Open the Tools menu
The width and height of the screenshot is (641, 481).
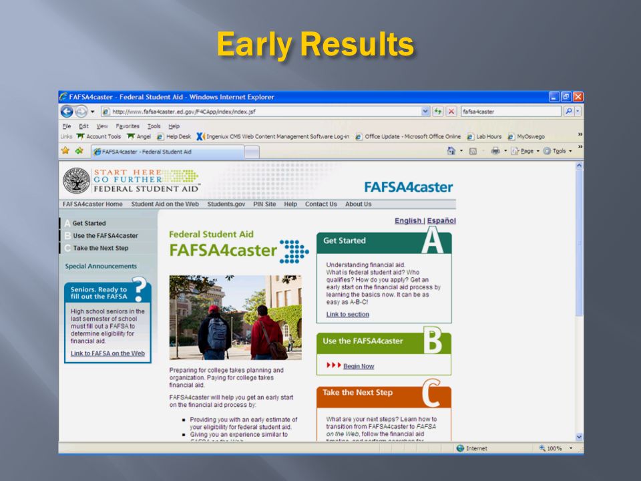pos(154,126)
